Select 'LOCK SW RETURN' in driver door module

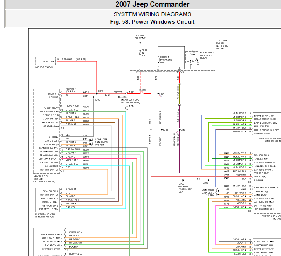(x=48, y=159)
